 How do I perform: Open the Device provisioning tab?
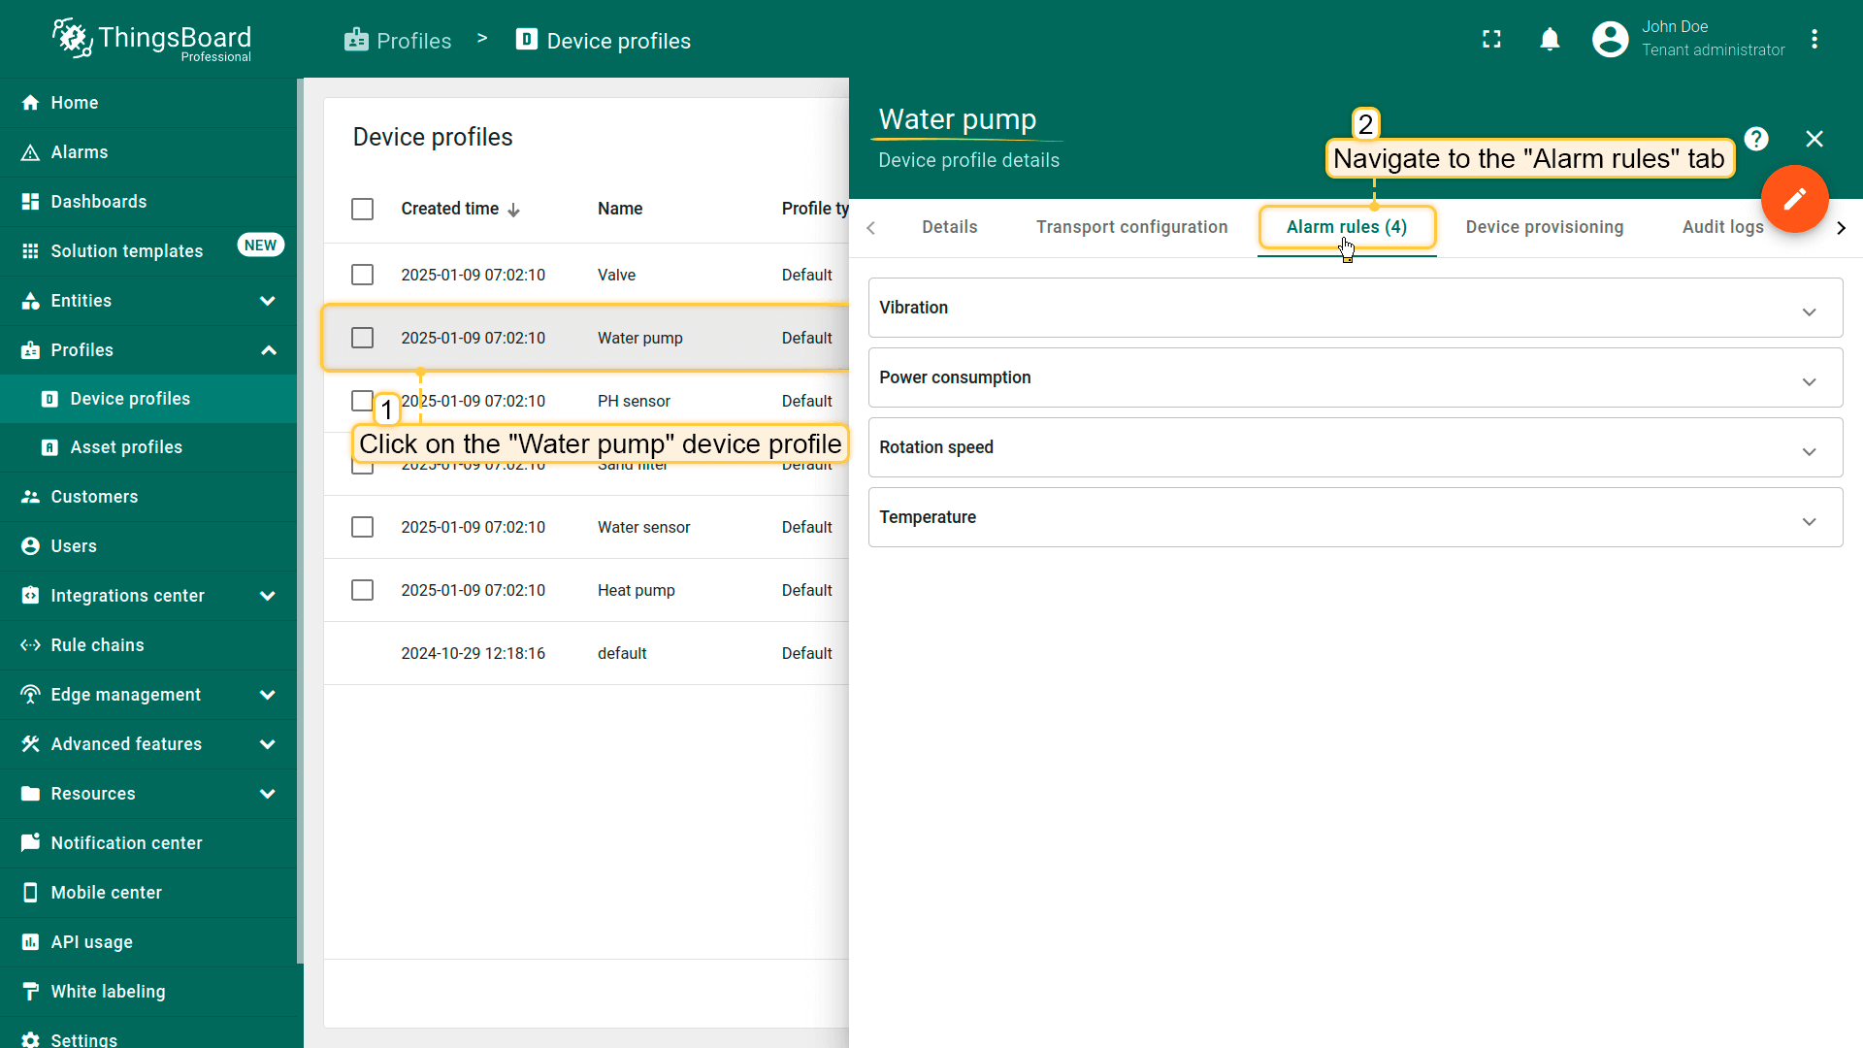1544,227
